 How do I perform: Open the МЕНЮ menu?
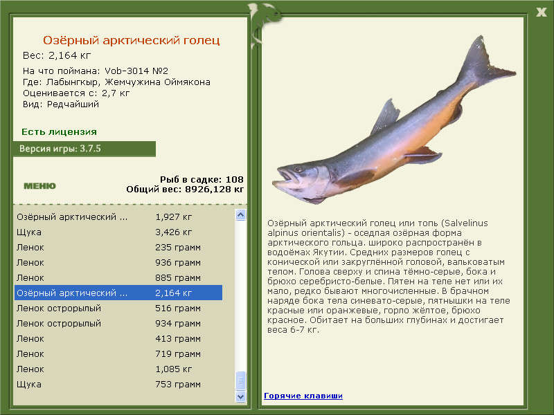click(x=39, y=186)
